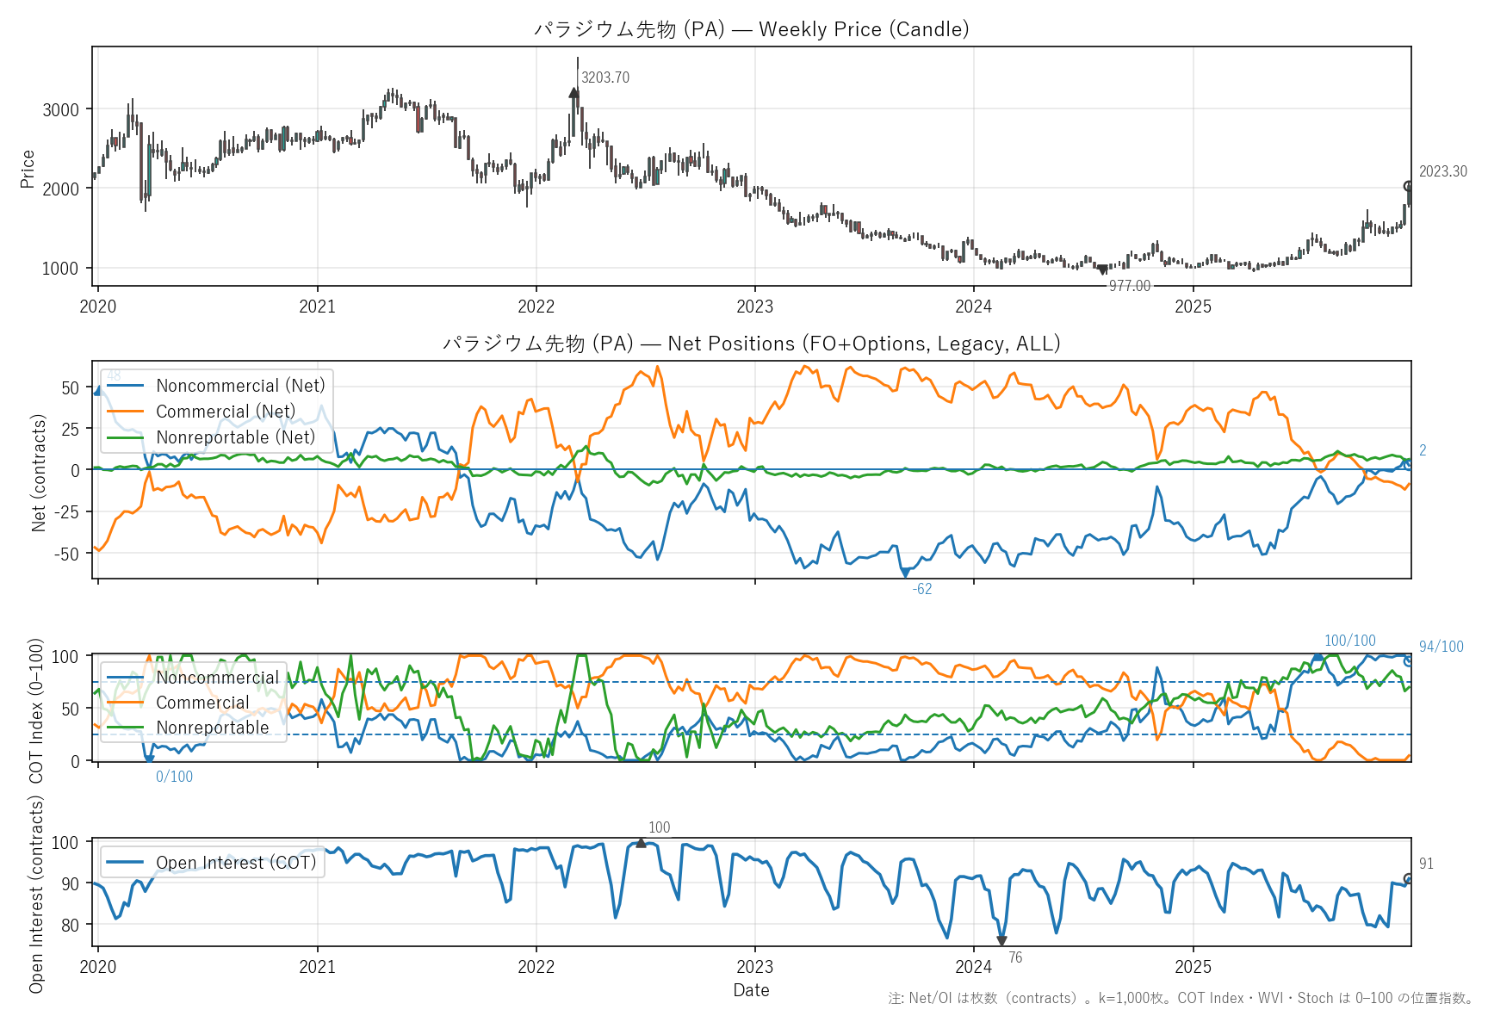Click the 94/100 latest COT index label
The image size is (1488, 1016).
tap(1441, 647)
